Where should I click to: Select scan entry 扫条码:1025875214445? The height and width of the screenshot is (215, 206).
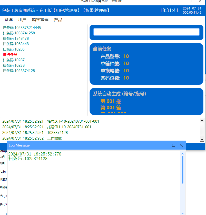click(22, 28)
